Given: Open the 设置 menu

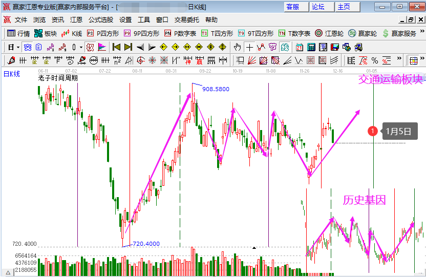Looking at the screenshot, I should 125,20.
